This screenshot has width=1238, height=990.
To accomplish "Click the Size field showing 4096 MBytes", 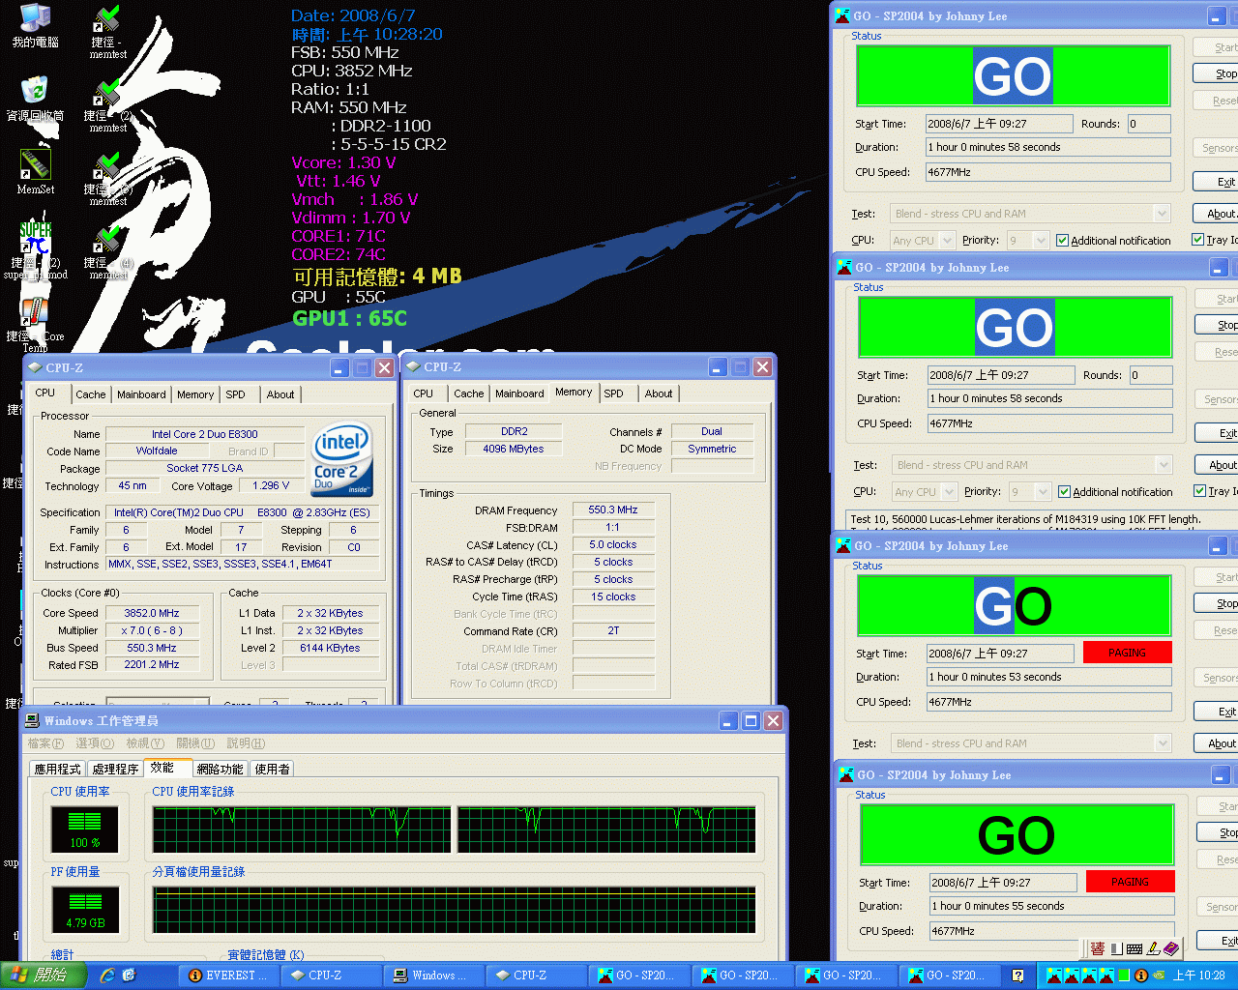I will click(515, 449).
